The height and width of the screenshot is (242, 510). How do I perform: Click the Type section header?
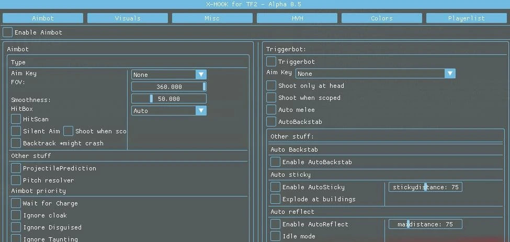(18, 62)
